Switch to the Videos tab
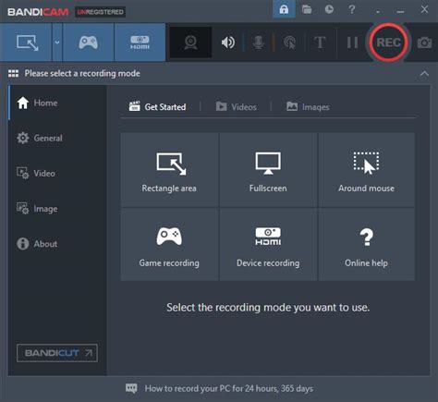Screen dimensions: 438x402 click(x=236, y=107)
